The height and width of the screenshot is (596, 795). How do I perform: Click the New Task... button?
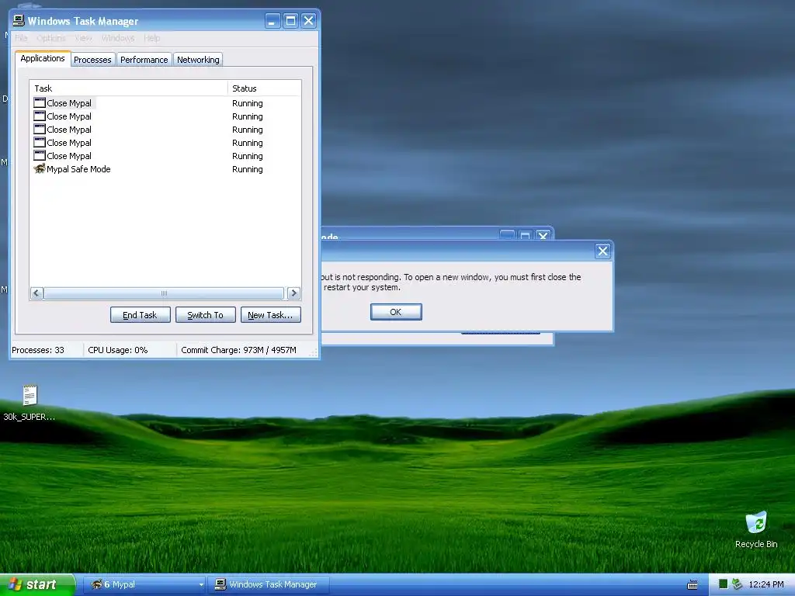tap(270, 315)
